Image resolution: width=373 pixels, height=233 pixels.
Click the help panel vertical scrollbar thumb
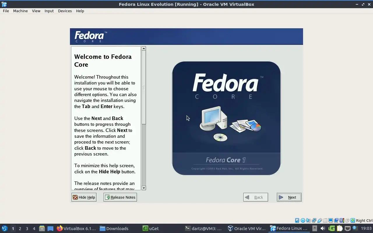pyautogui.click(x=144, y=87)
